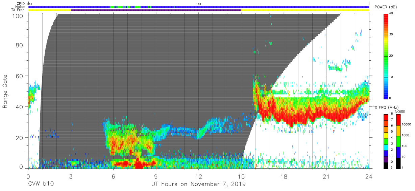The height and width of the screenshot is (191, 415).
Task: Click the 60 tick on Range Gate axis
Action: pyautogui.click(x=20, y=76)
